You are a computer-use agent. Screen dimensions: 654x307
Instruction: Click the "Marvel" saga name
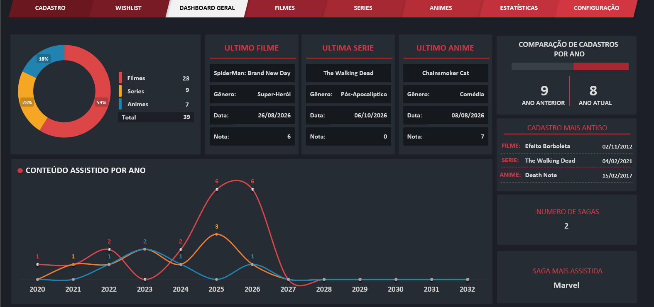point(566,285)
